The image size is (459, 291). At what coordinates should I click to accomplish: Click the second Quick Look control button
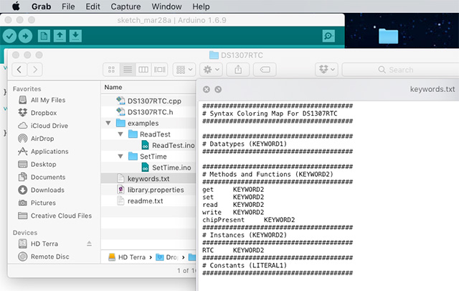pos(218,90)
